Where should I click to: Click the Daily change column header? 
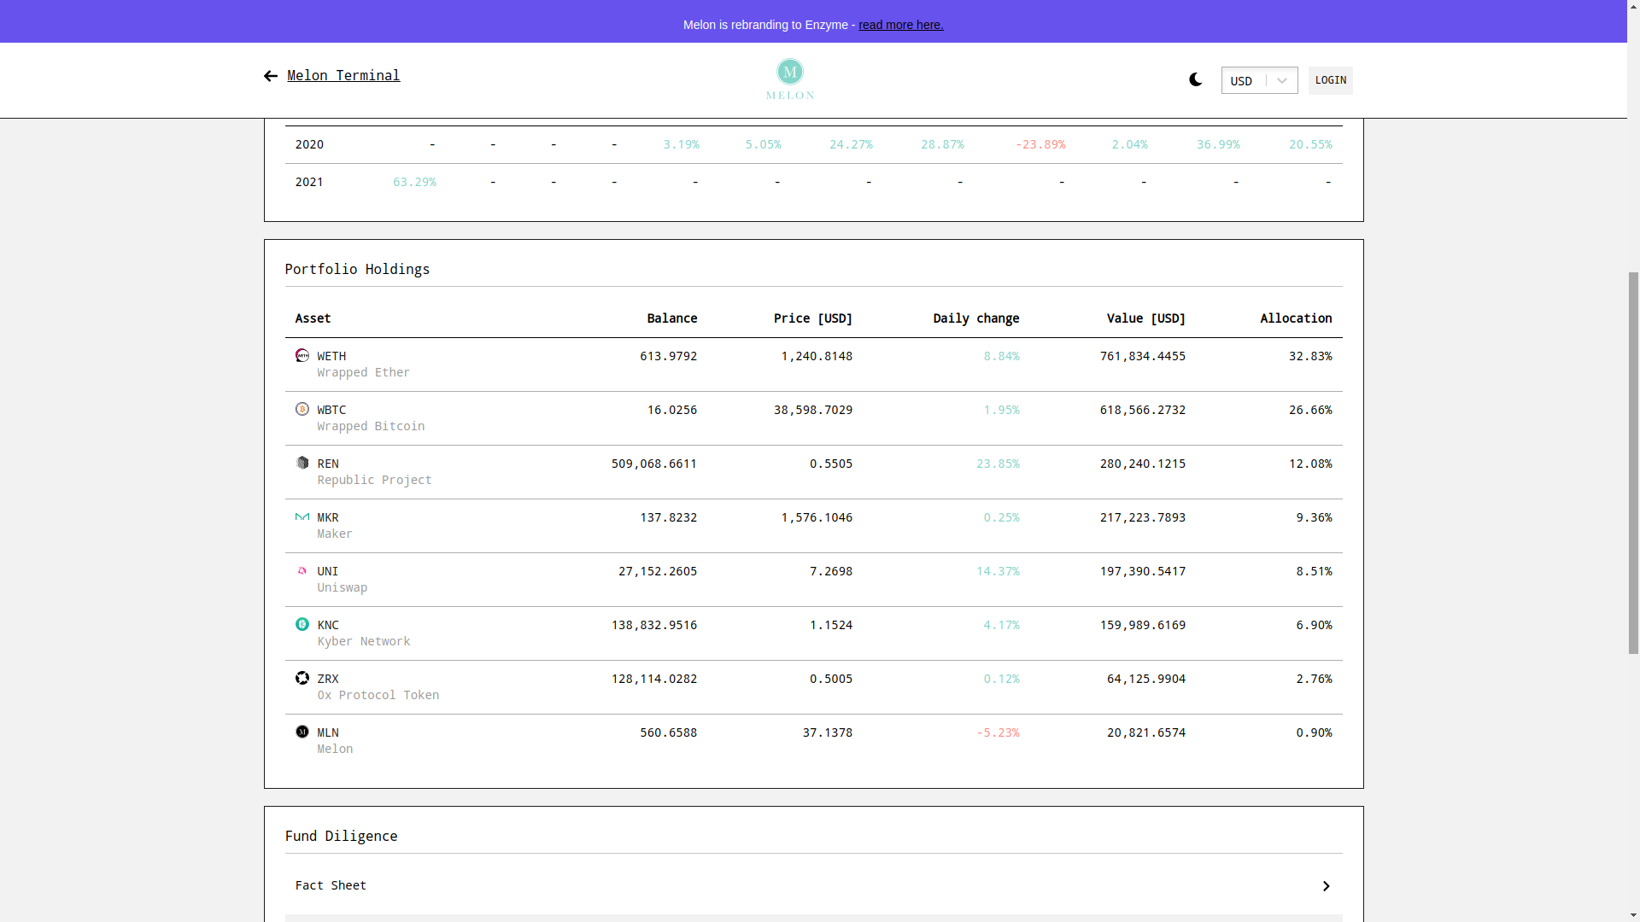click(x=975, y=318)
